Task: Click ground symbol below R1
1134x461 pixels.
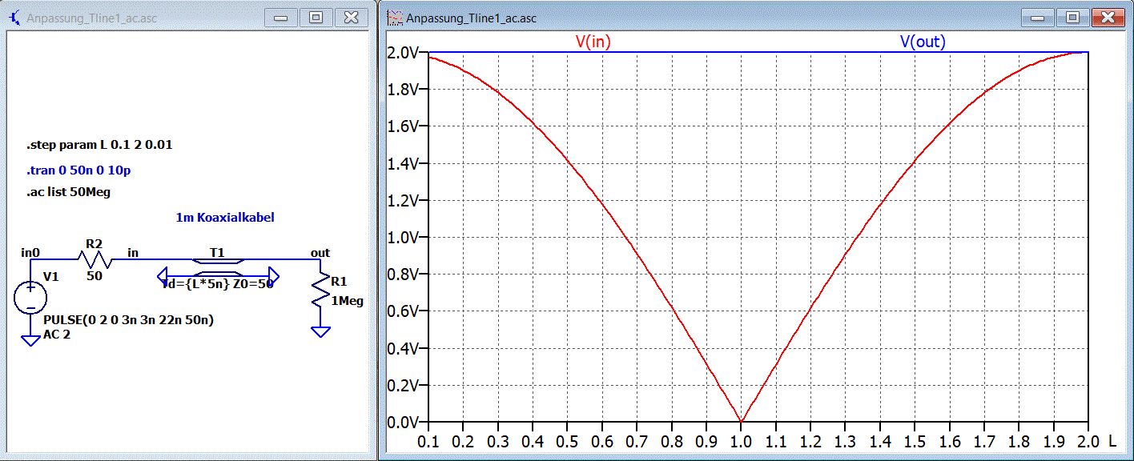Action: pyautogui.click(x=320, y=331)
